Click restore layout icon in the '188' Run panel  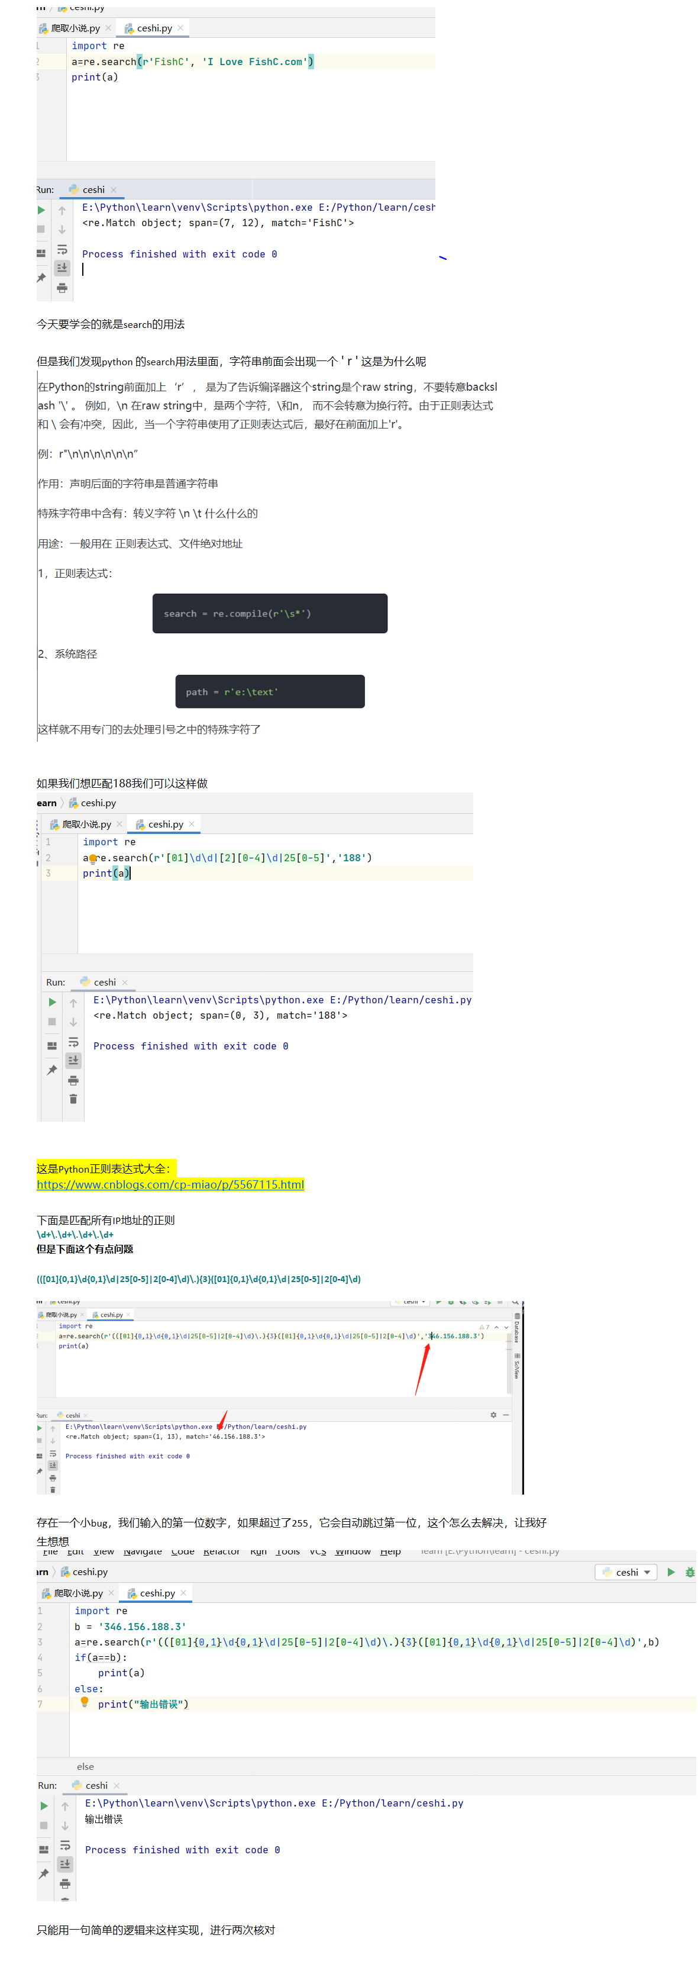(x=52, y=1046)
